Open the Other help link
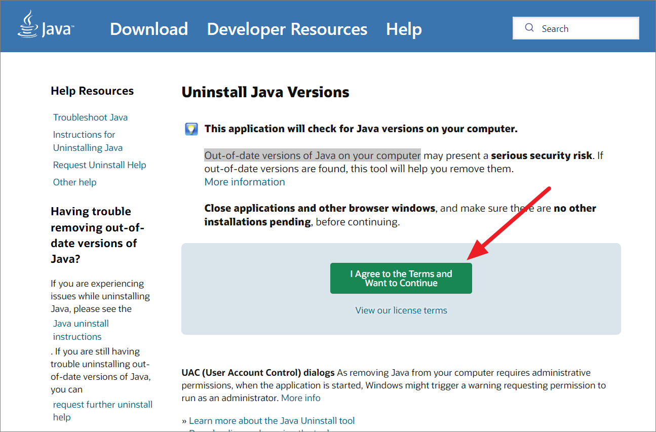Viewport: 656px width, 432px height. click(74, 182)
